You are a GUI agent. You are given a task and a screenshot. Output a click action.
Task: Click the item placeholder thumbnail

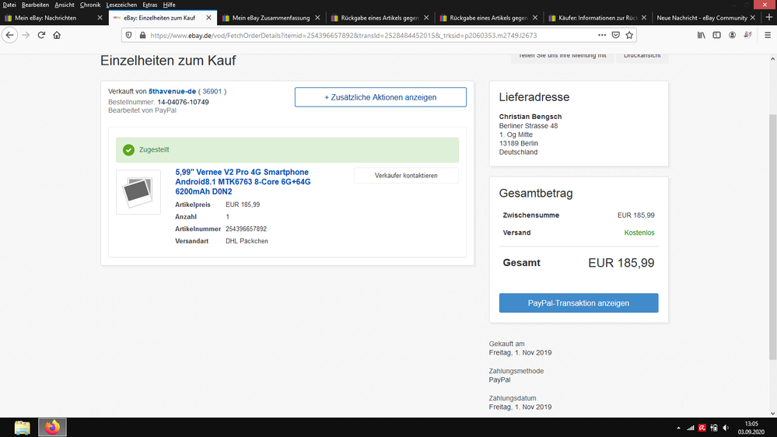[x=138, y=192]
